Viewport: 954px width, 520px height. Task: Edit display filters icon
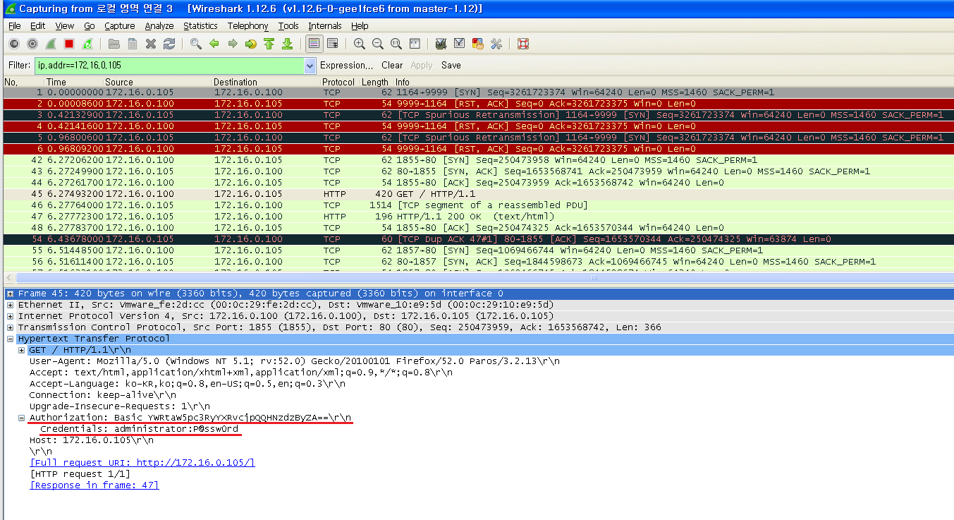[x=460, y=44]
